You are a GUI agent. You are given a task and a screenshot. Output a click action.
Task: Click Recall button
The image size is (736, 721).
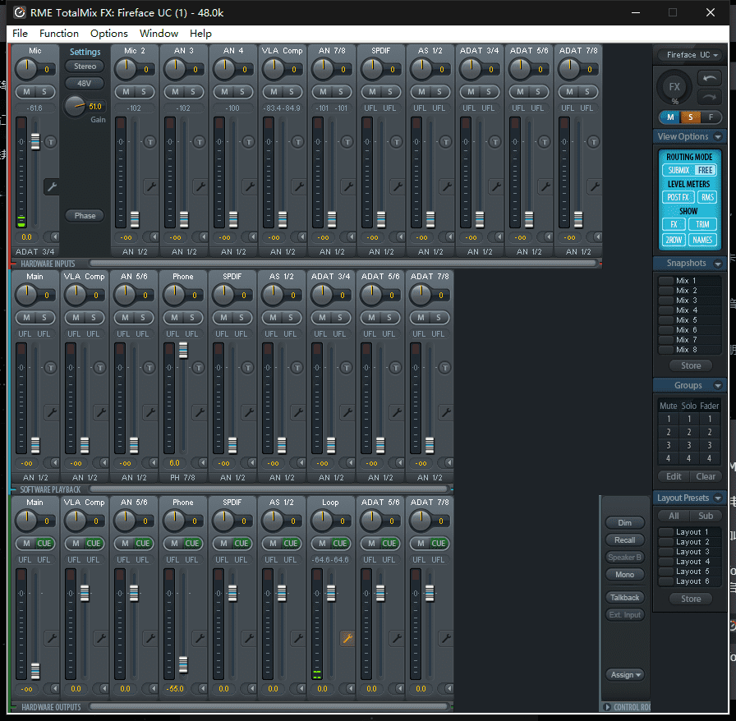[x=625, y=540]
